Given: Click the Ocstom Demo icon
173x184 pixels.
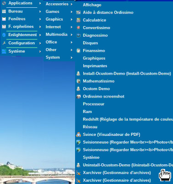Looking at the screenshot, I should (x=78, y=89).
